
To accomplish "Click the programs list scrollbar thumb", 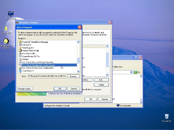I will 78,61.
